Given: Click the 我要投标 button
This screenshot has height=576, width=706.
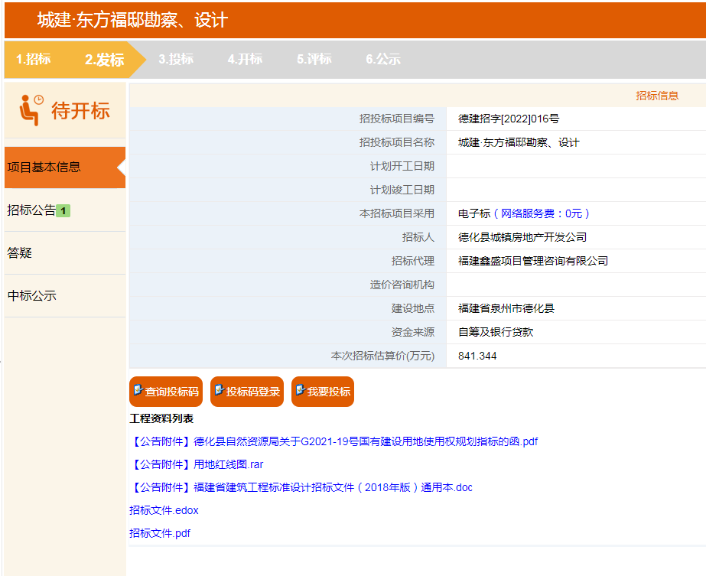Looking at the screenshot, I should pos(322,391).
